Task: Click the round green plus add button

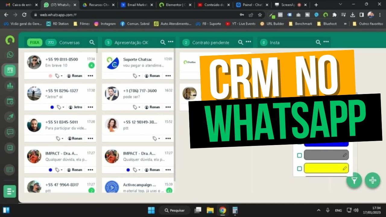Action: point(372,181)
